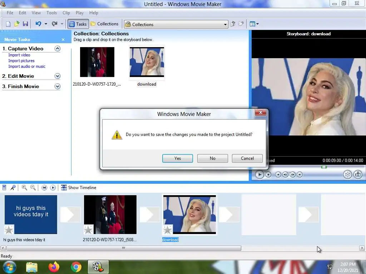Click the Import pictures link
This screenshot has height=274, width=366.
click(21, 61)
